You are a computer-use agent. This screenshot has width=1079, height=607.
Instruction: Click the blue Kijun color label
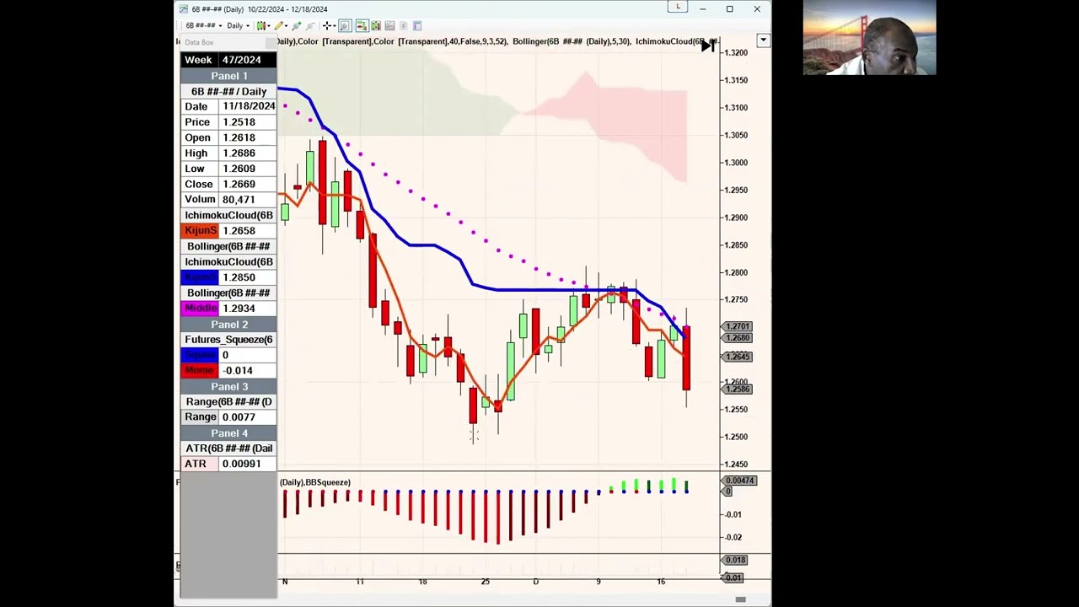coord(201,277)
